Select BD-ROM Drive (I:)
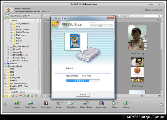The height and width of the screenshot is (120, 167). 21,55
